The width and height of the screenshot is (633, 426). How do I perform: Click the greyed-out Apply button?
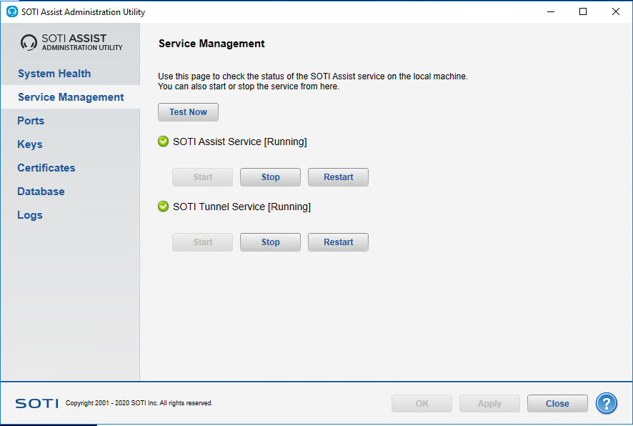coord(489,403)
